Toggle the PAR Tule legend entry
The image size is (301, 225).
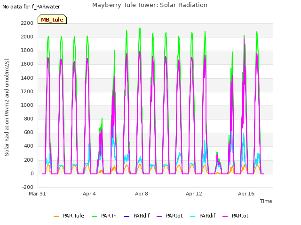[69, 216]
